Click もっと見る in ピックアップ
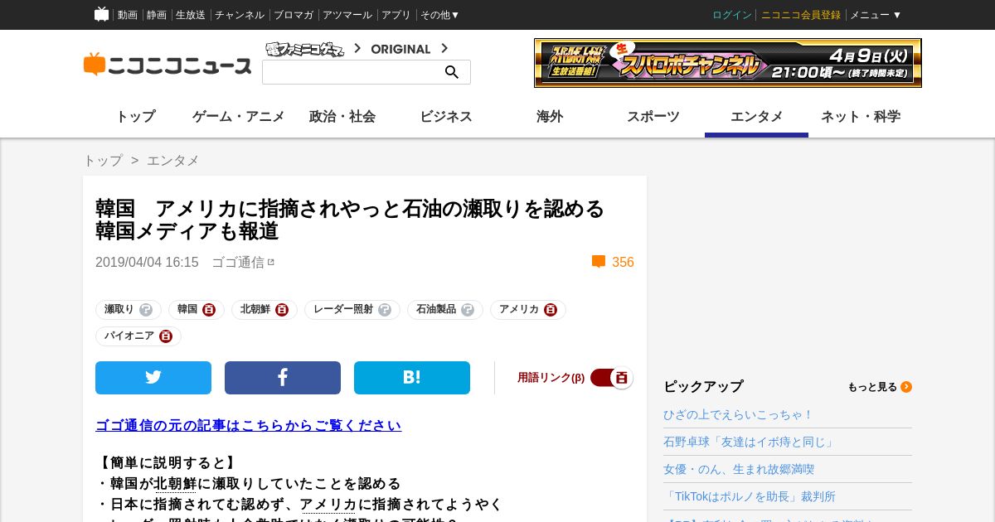 [872, 387]
